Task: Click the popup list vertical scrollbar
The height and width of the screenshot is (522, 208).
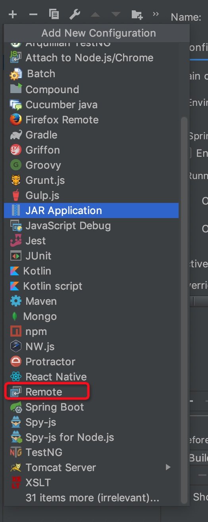Action: coord(183,310)
